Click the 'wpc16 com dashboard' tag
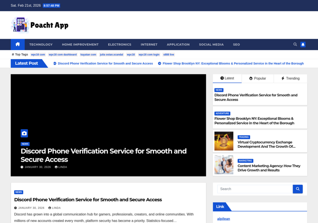Viewport: 318px width, 223px height. (62, 55)
